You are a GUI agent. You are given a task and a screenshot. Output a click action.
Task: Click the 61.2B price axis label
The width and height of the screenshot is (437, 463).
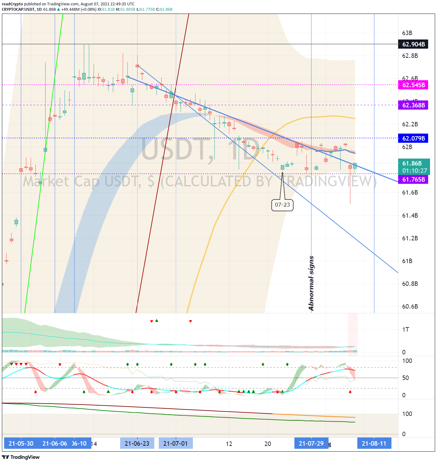(410, 238)
